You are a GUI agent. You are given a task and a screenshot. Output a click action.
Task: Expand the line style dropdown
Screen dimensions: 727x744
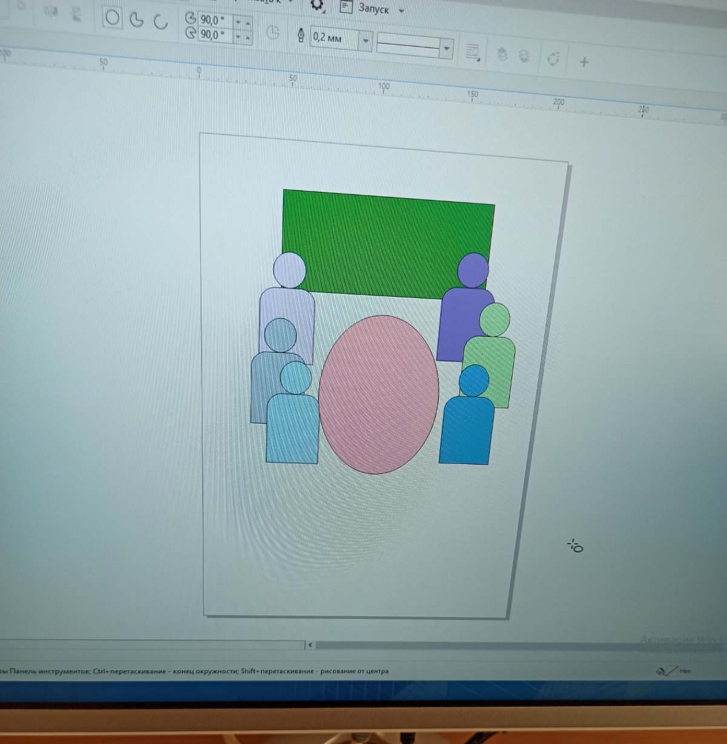(x=447, y=48)
